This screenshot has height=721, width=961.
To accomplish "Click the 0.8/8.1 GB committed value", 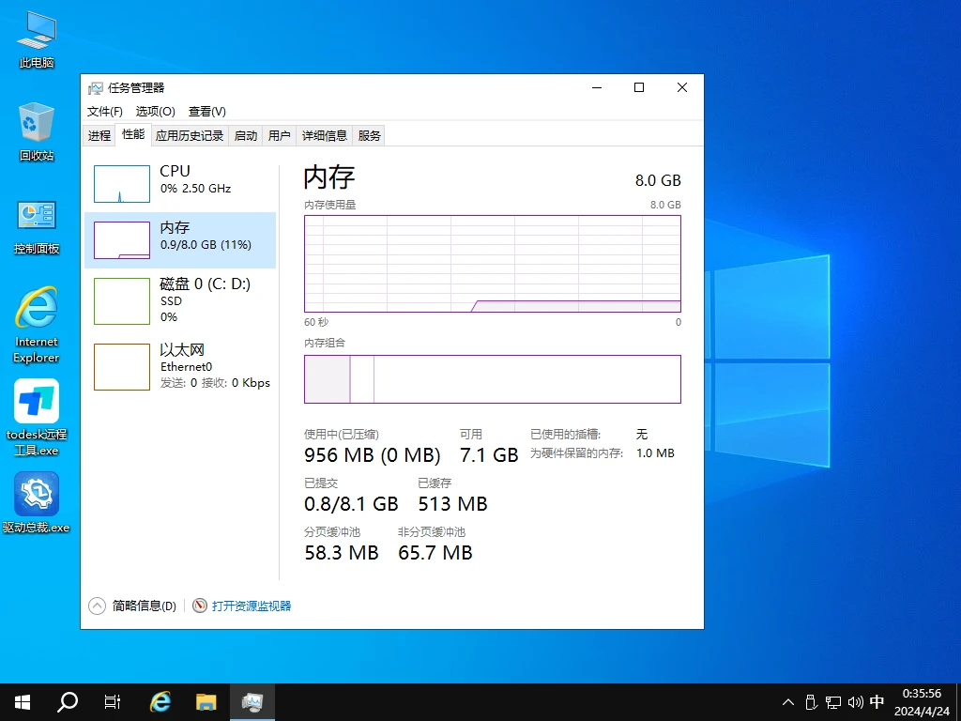I will click(x=351, y=504).
